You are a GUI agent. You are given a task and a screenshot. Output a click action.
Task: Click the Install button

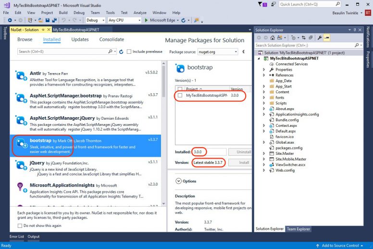(x=240, y=162)
